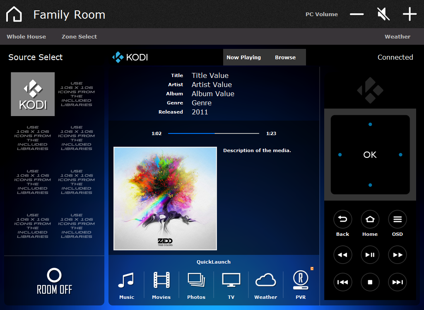Click the 'Description of the media.' text
The image size is (424, 310).
257,150
